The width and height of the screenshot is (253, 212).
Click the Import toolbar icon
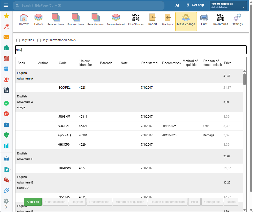153,20
